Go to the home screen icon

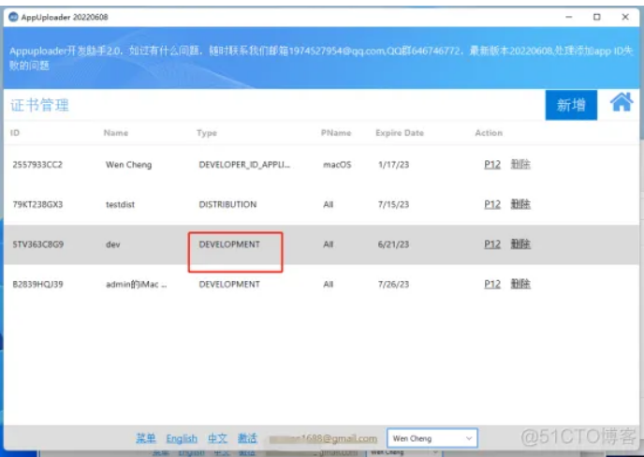pos(622,102)
